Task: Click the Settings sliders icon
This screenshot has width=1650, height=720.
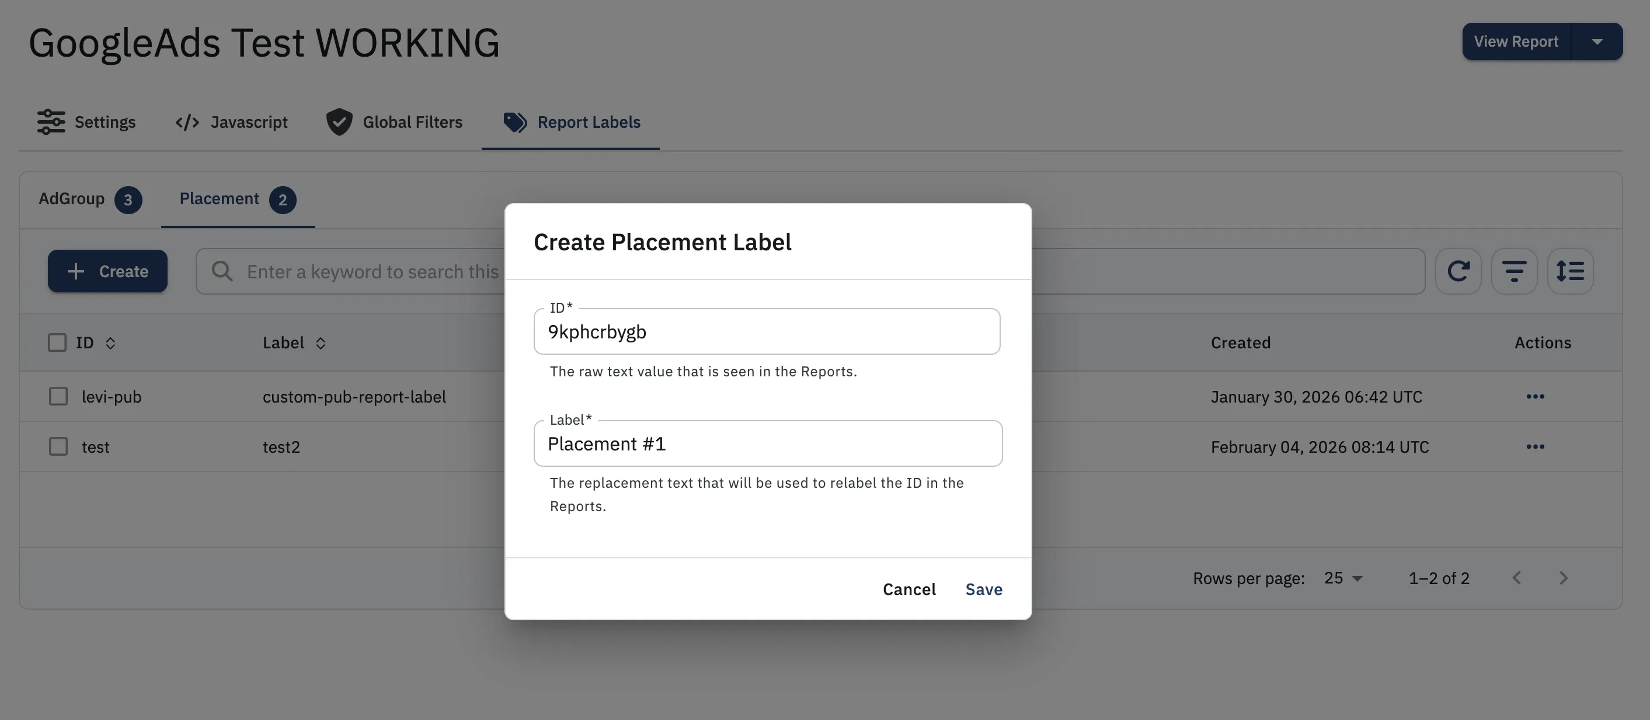Action: coord(51,121)
